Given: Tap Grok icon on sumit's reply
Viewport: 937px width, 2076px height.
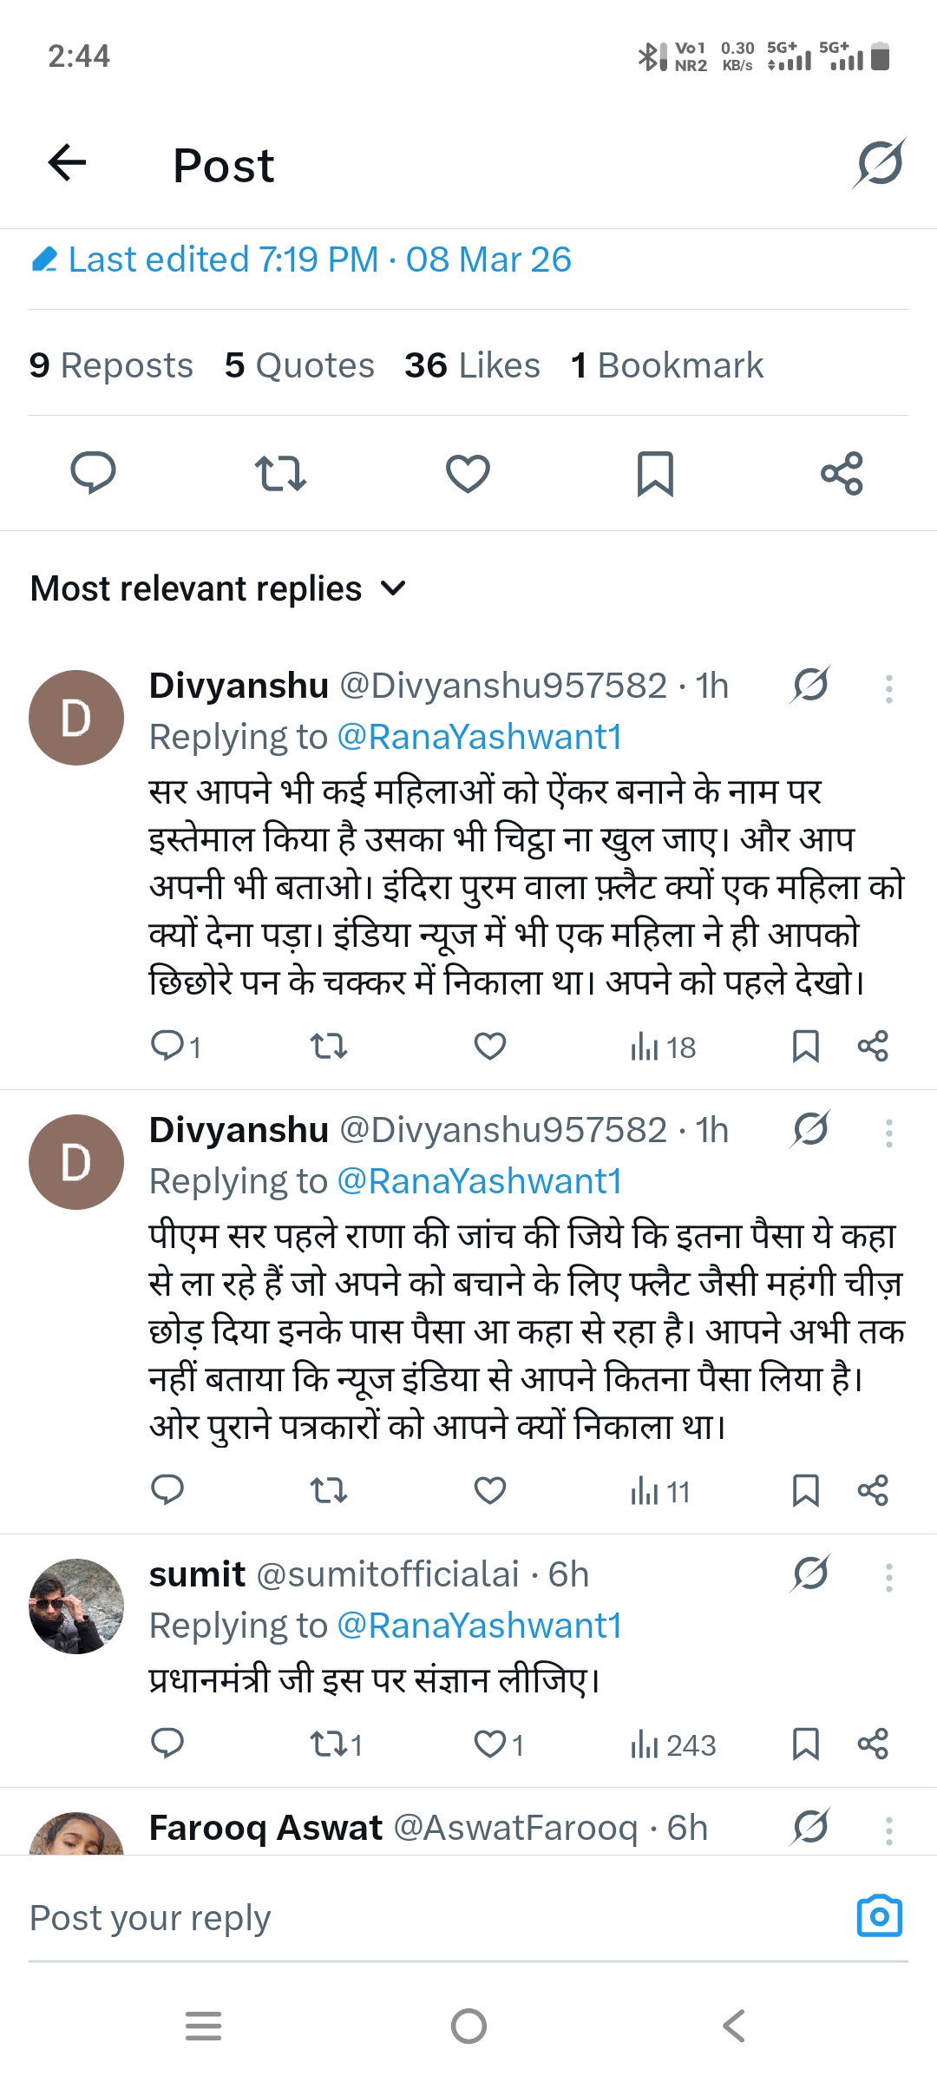Looking at the screenshot, I should pyautogui.click(x=810, y=1573).
